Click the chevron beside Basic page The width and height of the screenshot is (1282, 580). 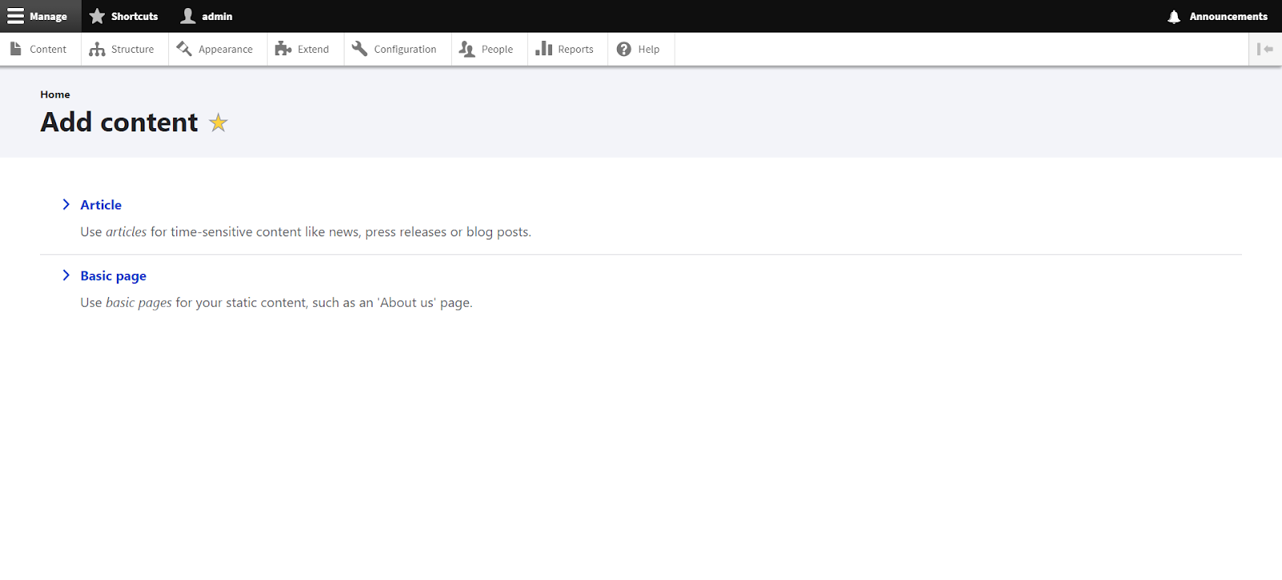click(67, 275)
